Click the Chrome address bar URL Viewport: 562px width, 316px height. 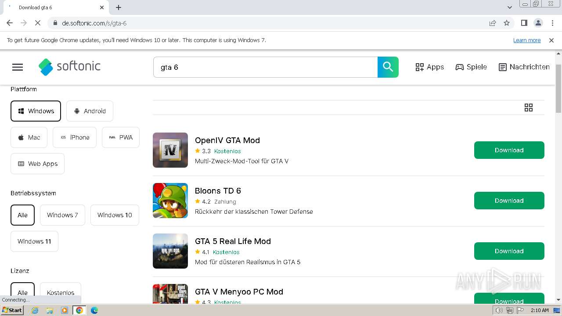point(94,23)
